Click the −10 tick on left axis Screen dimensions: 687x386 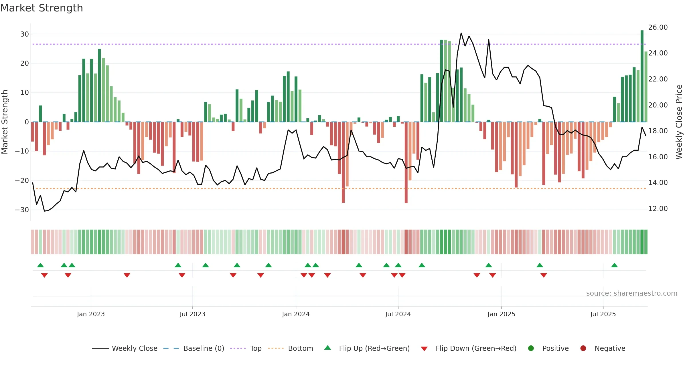pyautogui.click(x=22, y=151)
